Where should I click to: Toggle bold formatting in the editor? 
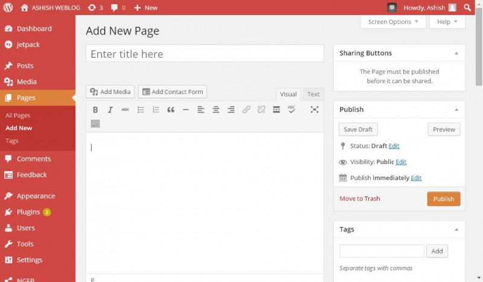click(x=95, y=110)
